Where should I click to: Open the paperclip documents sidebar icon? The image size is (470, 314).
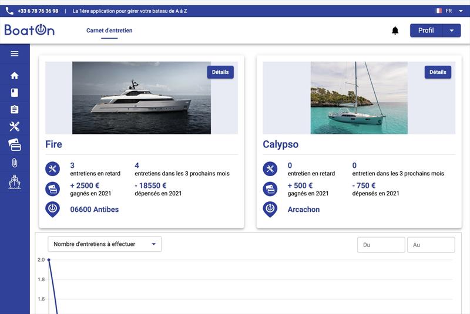click(14, 163)
